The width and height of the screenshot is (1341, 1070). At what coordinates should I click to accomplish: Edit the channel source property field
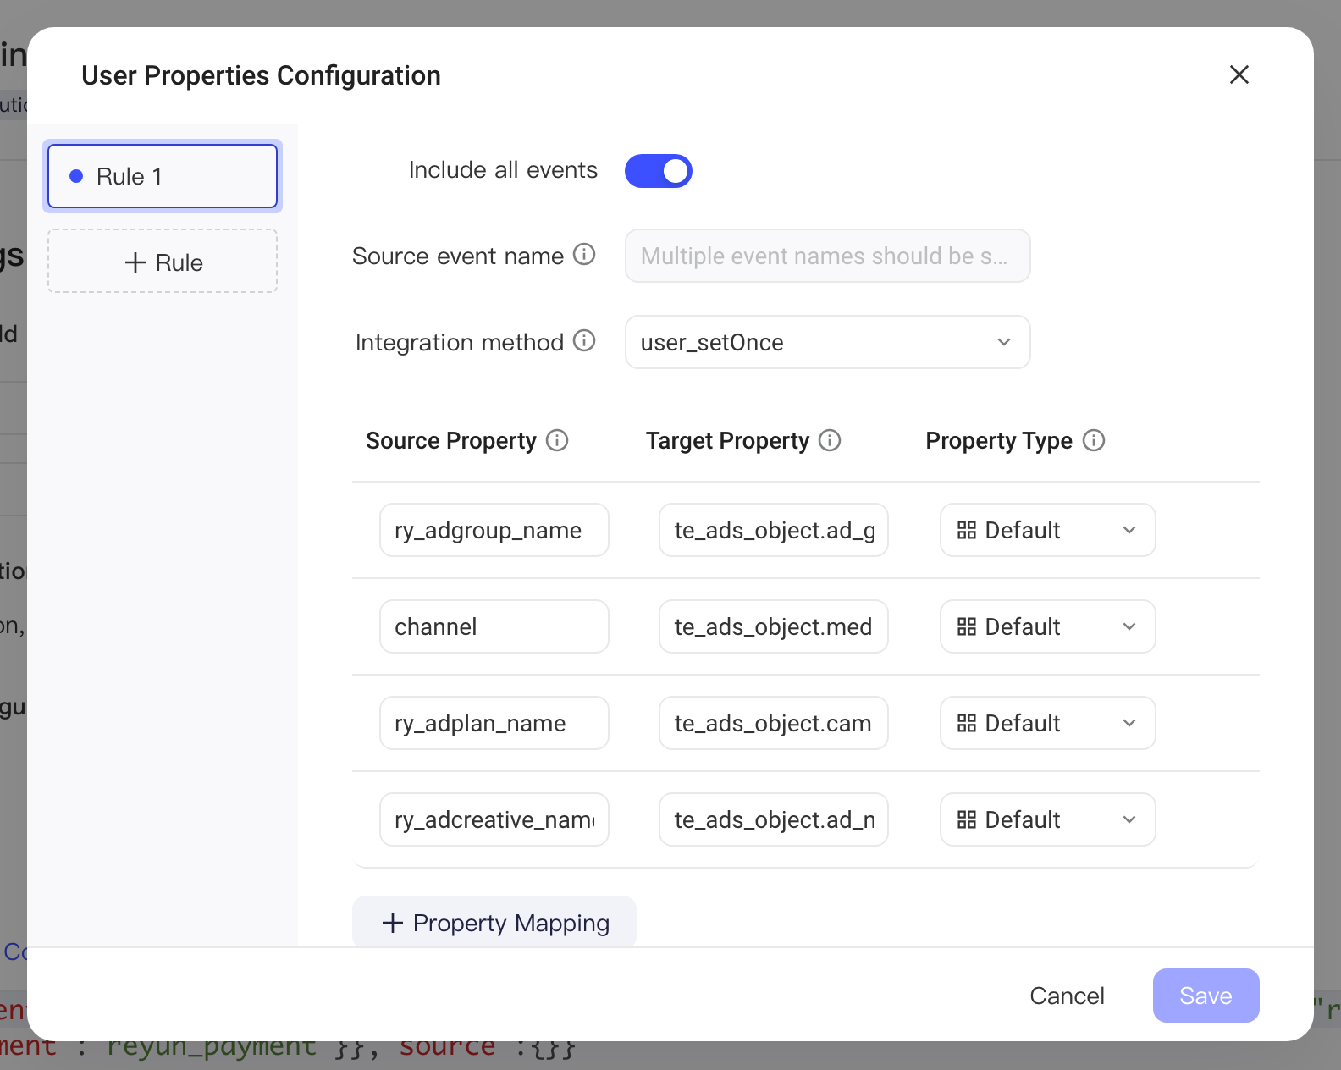[x=494, y=626]
